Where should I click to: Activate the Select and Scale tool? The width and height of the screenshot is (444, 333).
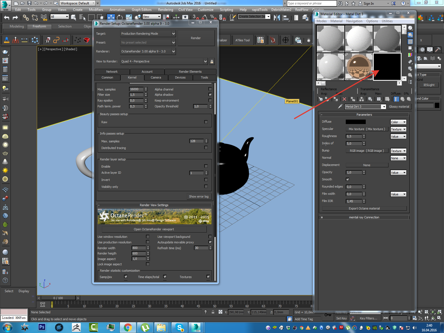129,17
